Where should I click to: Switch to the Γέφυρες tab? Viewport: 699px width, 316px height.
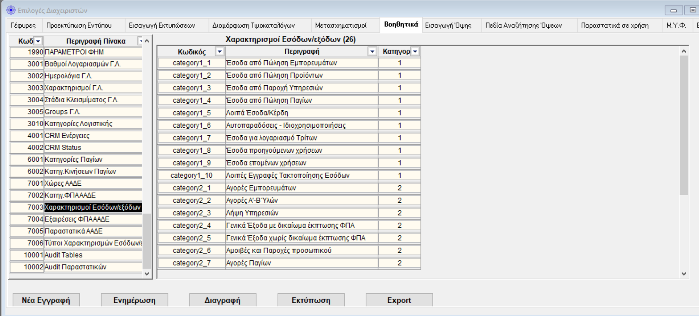point(23,25)
